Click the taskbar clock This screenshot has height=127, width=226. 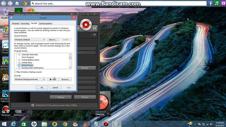[x=220, y=124]
